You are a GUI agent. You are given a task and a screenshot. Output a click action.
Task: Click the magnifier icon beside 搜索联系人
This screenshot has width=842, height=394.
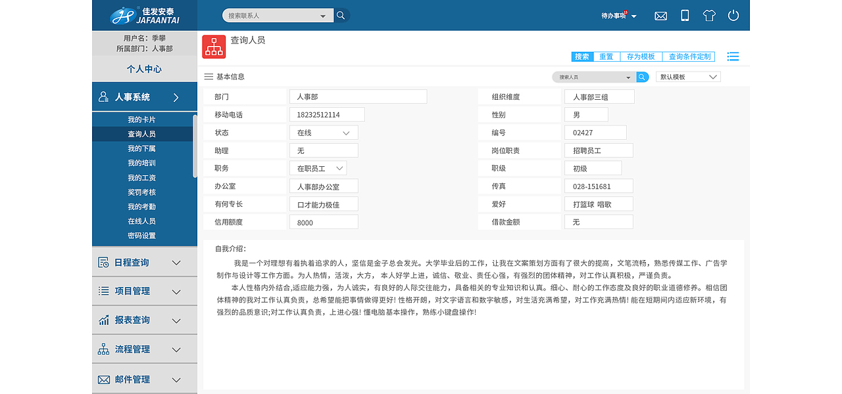[x=340, y=14]
